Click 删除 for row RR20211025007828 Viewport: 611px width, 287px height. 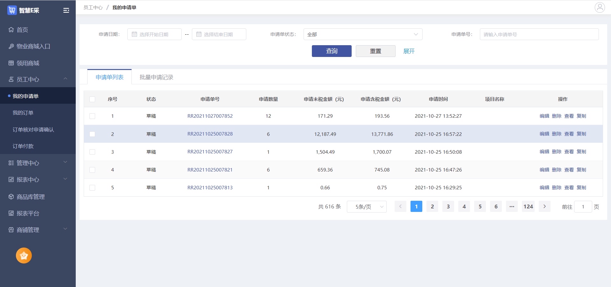click(x=557, y=134)
